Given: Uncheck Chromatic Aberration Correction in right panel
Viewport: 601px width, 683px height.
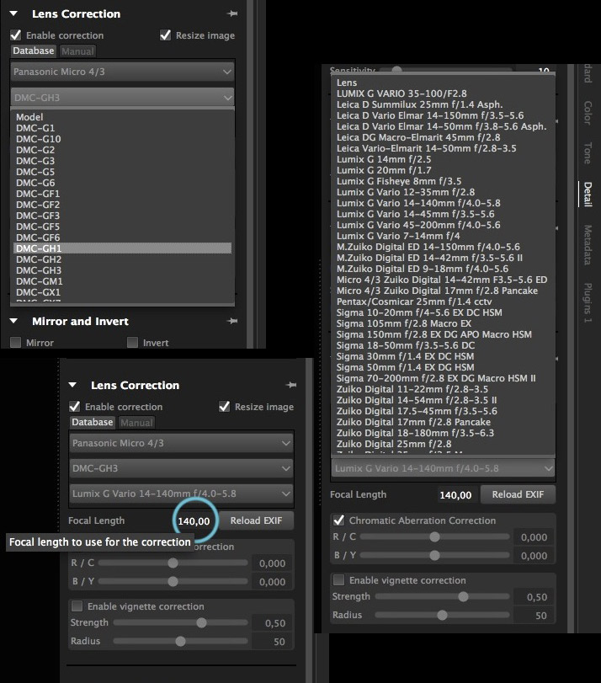Looking at the screenshot, I should (339, 520).
